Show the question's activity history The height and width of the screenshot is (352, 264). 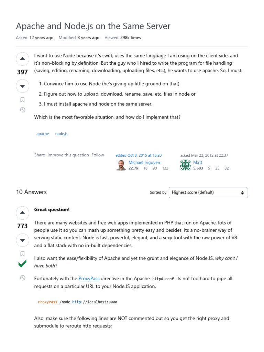pos(22,110)
